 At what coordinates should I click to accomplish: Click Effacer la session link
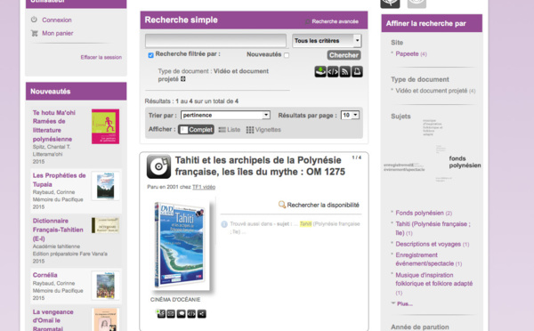[x=101, y=57]
